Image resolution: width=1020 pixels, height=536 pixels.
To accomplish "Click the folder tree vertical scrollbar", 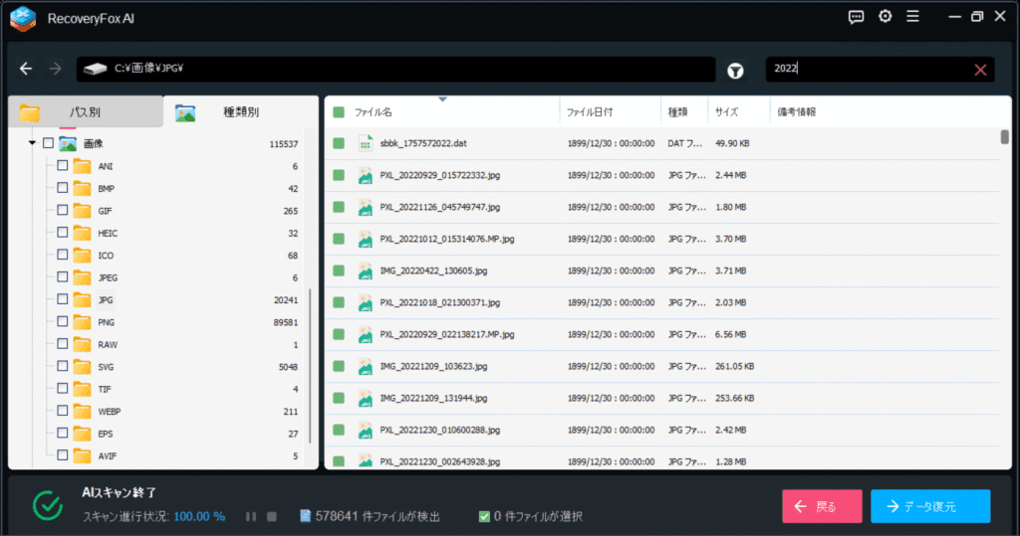I will tap(310, 366).
